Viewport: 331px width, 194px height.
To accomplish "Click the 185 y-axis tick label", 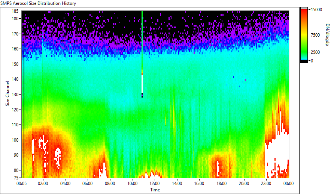I will pyautogui.click(x=15, y=11).
